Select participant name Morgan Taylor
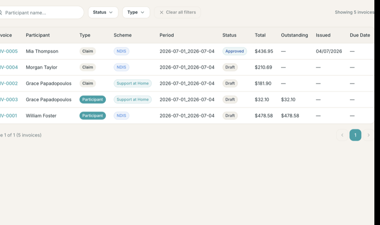This screenshot has height=225, width=380. (x=41, y=67)
